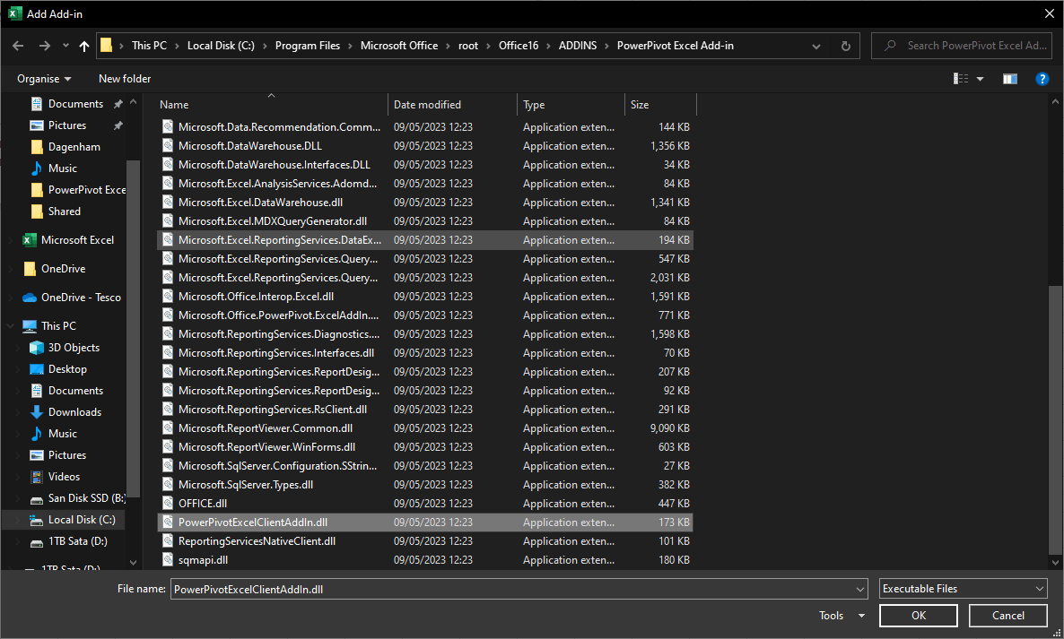Select Microsoft.DataWarehouse.DLL file icon
The image size is (1064, 639).
point(168,146)
